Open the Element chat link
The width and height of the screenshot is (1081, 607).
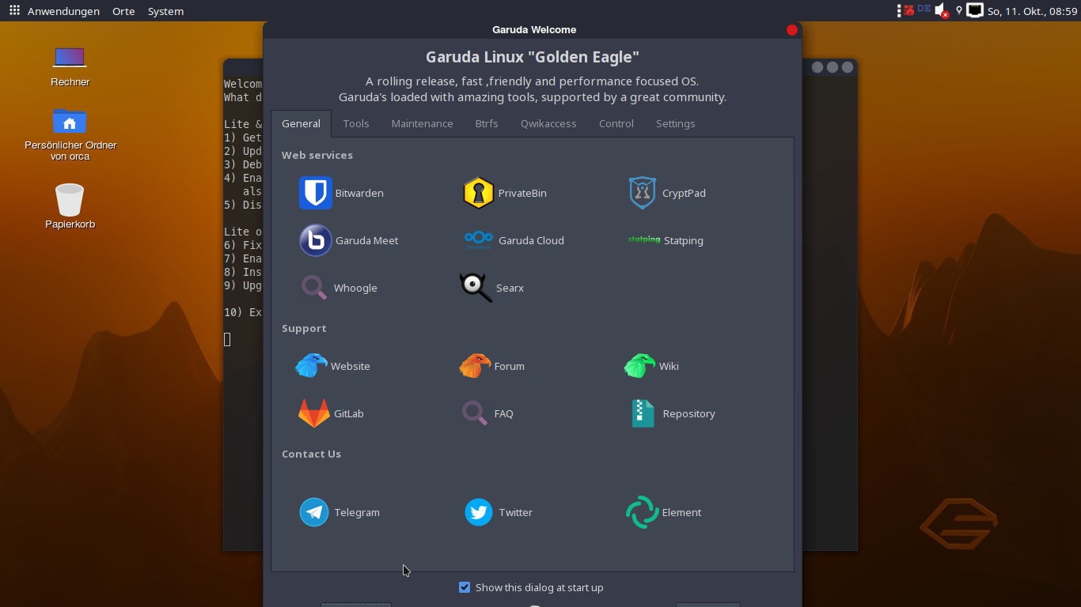coord(663,512)
